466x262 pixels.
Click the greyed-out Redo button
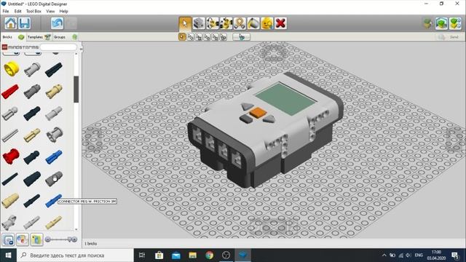pos(71,23)
